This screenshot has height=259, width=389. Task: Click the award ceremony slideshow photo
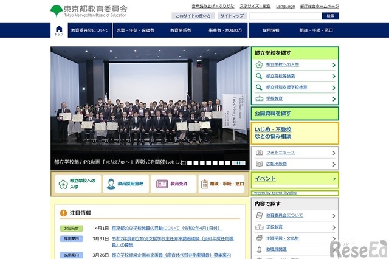tap(150, 108)
